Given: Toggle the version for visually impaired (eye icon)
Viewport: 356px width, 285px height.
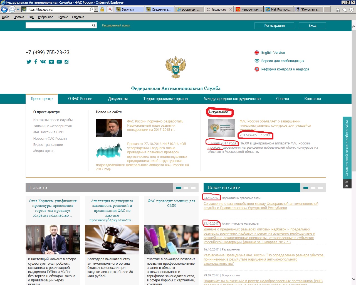Looking at the screenshot, I should pos(257,61).
